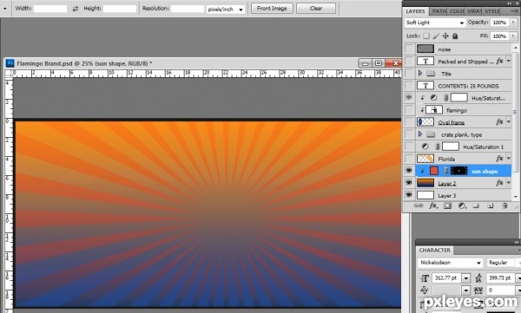Image resolution: width=521 pixels, height=313 pixels.
Task: Lock transparent pixels in Layers panel
Action: (426, 36)
